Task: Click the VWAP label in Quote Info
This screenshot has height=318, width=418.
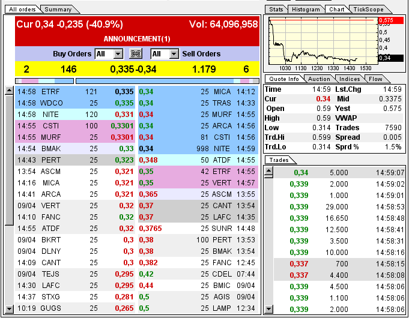Action: (x=346, y=118)
